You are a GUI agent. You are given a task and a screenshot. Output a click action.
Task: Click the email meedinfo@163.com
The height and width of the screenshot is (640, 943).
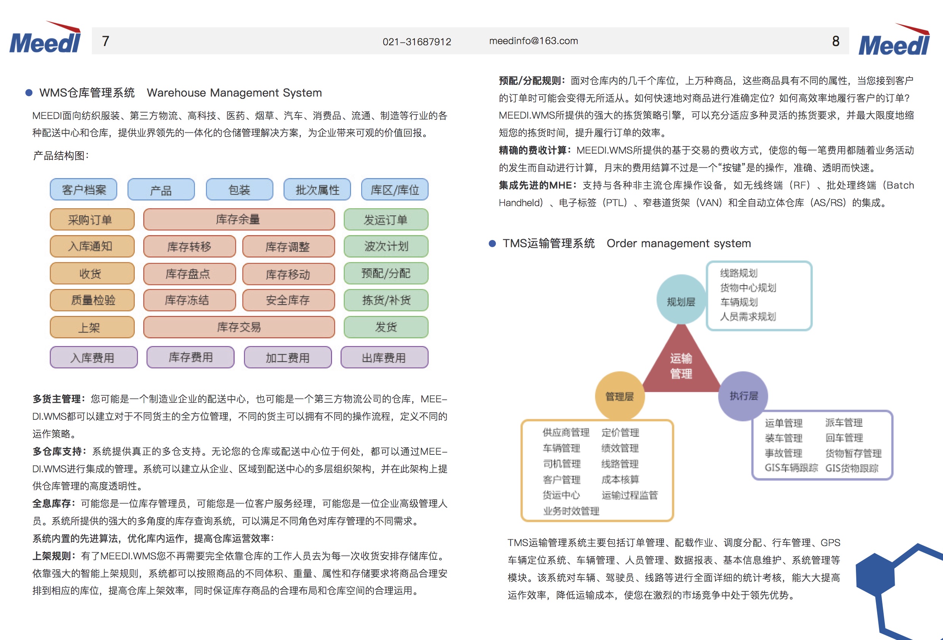pos(533,41)
